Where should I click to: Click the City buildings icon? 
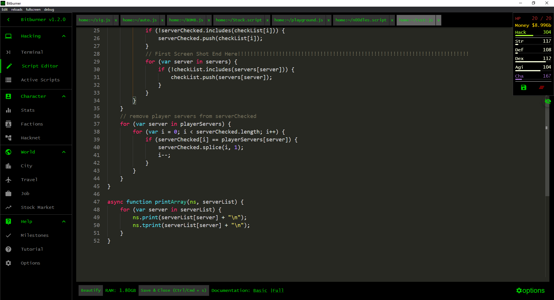tap(8, 166)
